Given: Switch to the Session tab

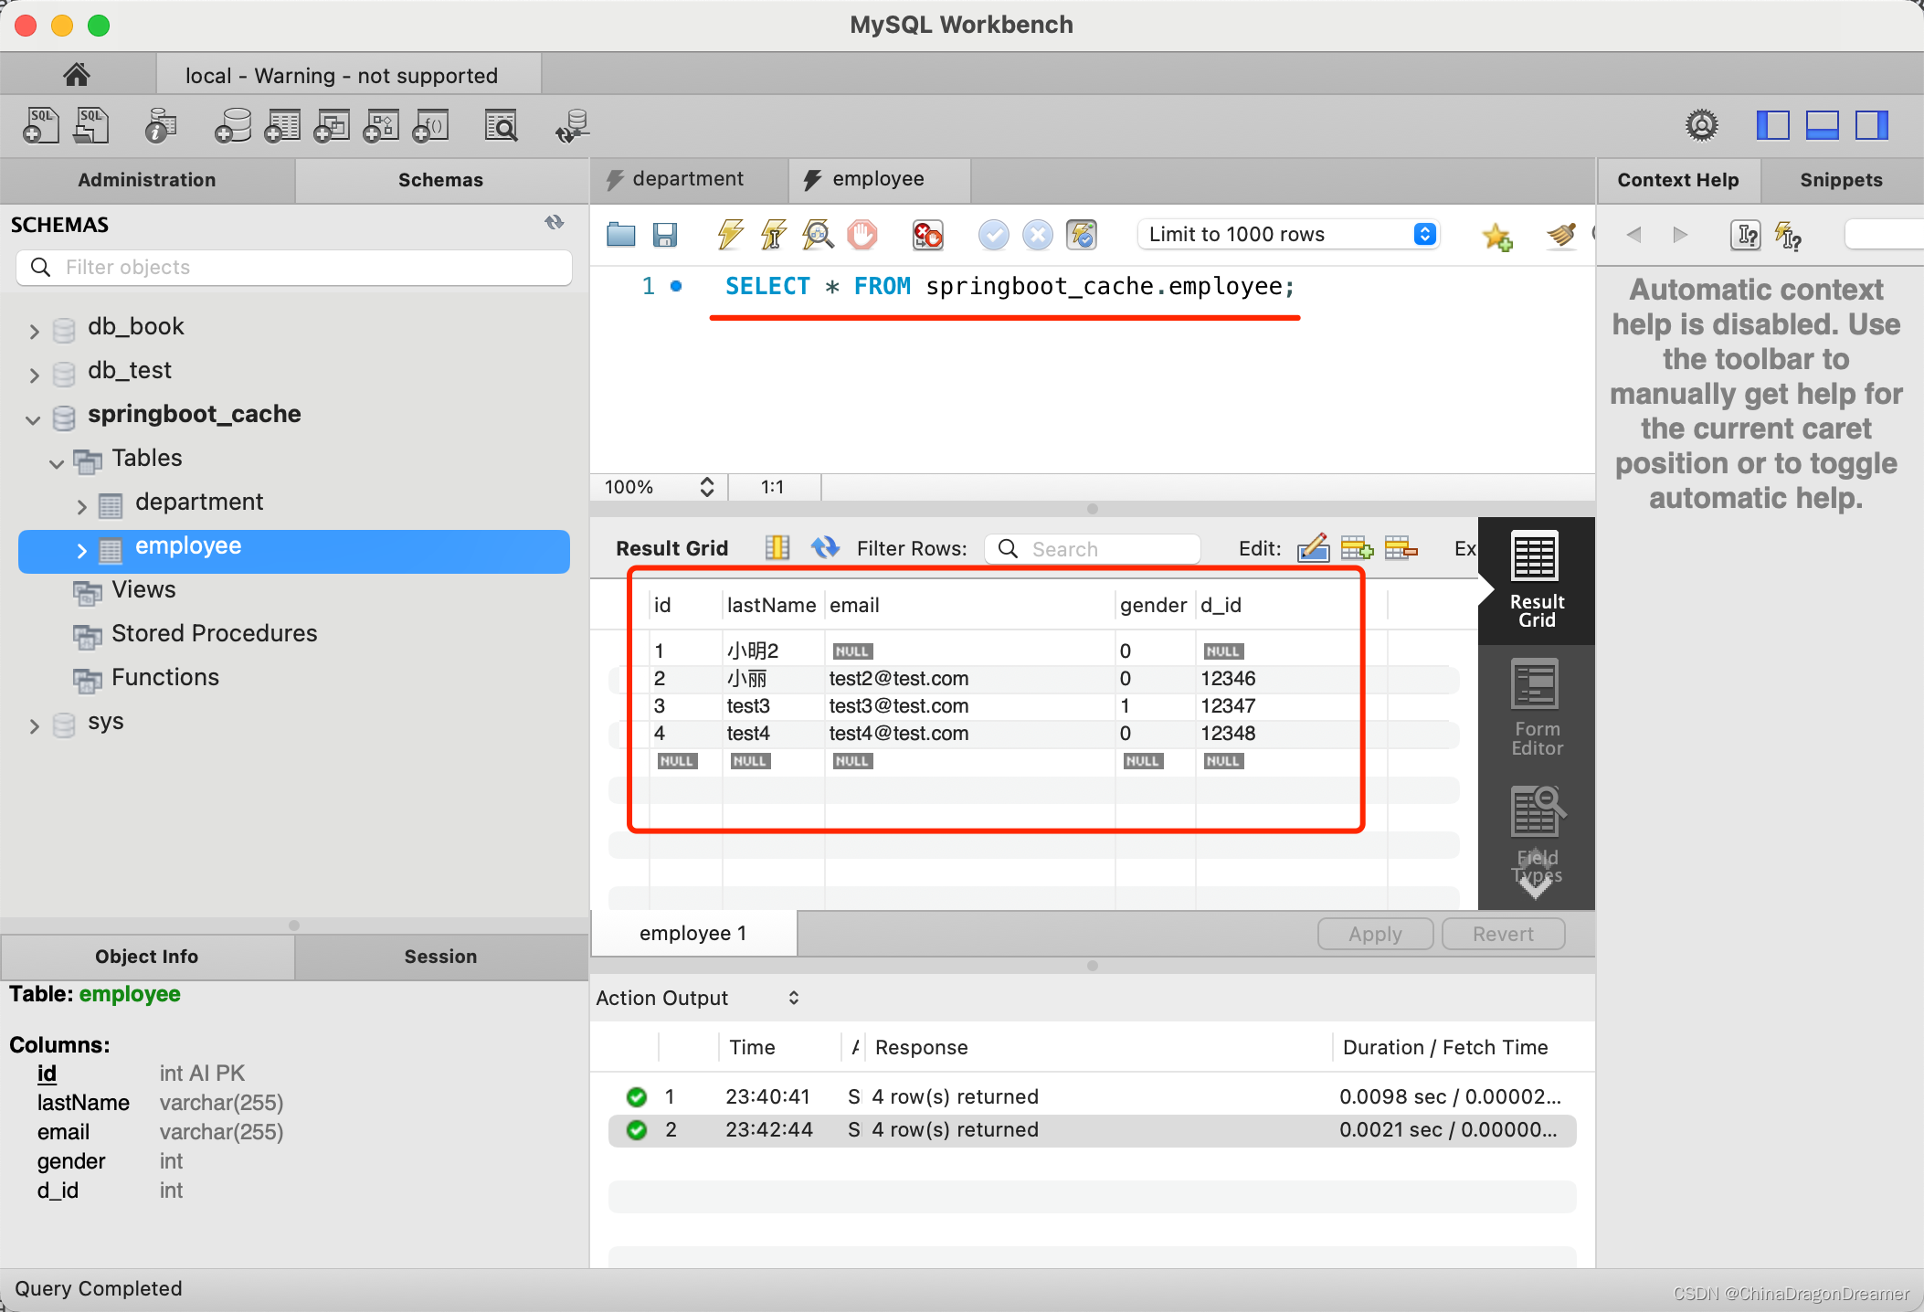Looking at the screenshot, I should 441,957.
